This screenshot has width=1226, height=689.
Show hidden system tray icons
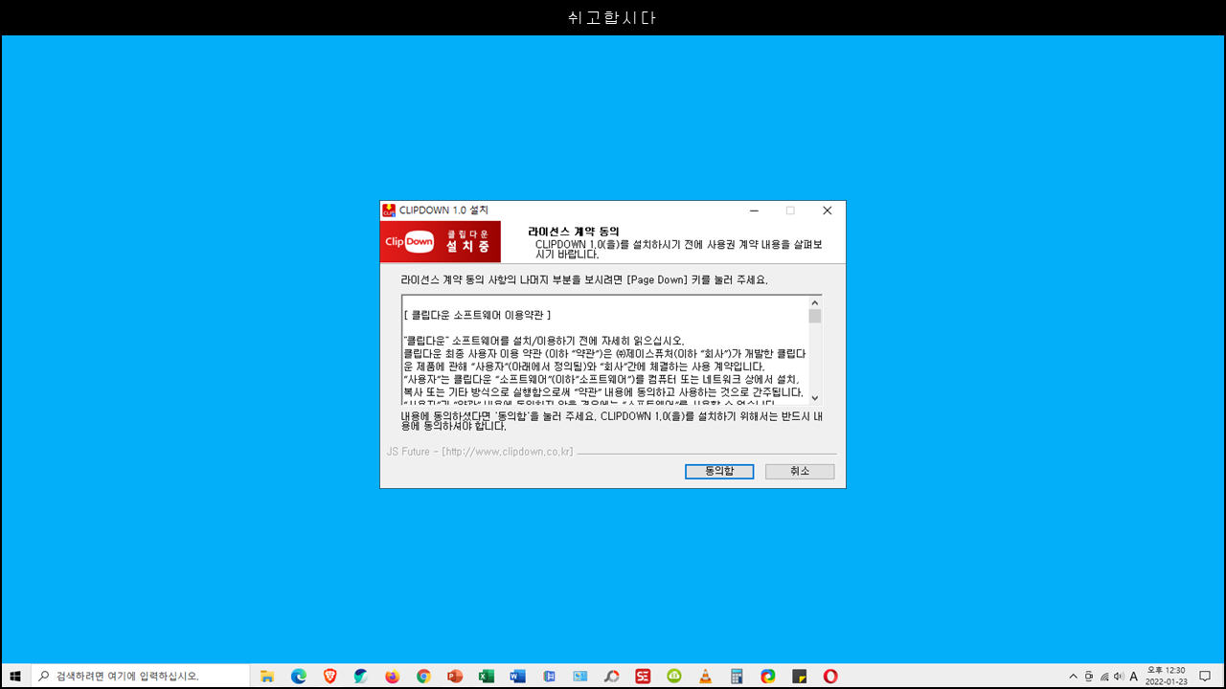point(1073,676)
